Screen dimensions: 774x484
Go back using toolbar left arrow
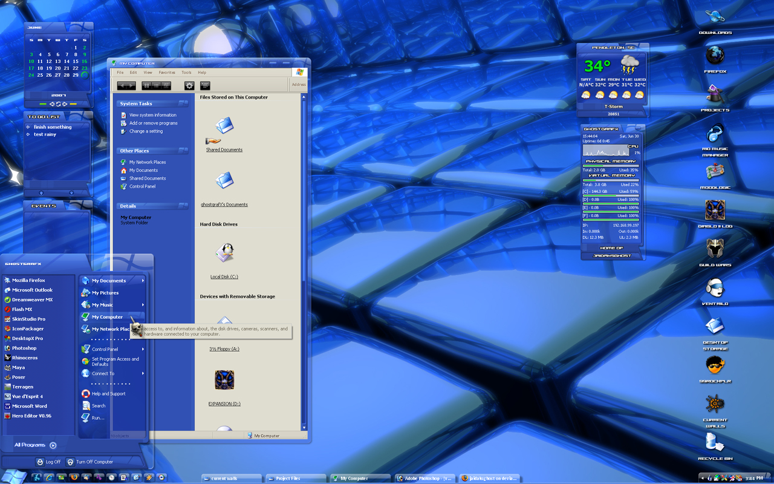pos(122,86)
